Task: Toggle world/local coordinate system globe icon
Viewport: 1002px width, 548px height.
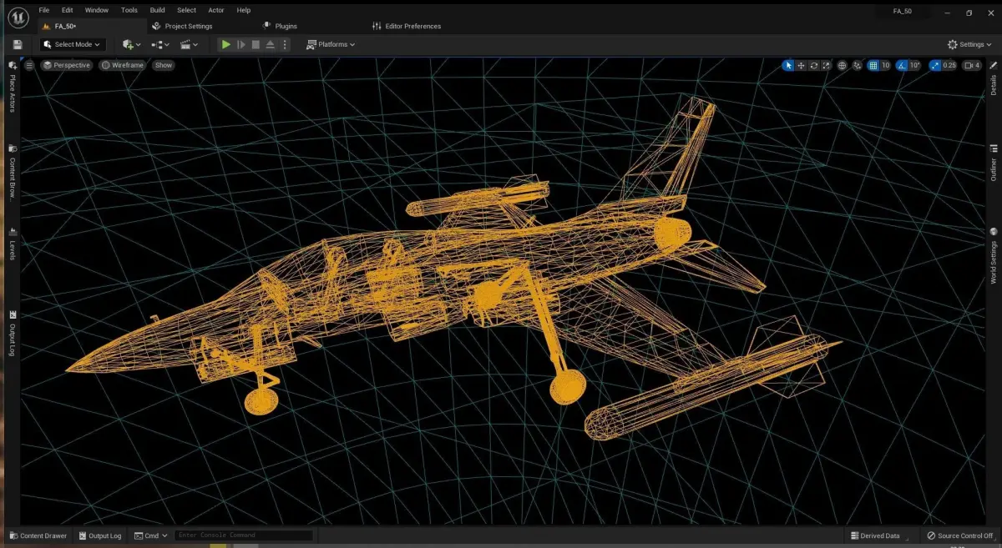Action: [x=842, y=65]
